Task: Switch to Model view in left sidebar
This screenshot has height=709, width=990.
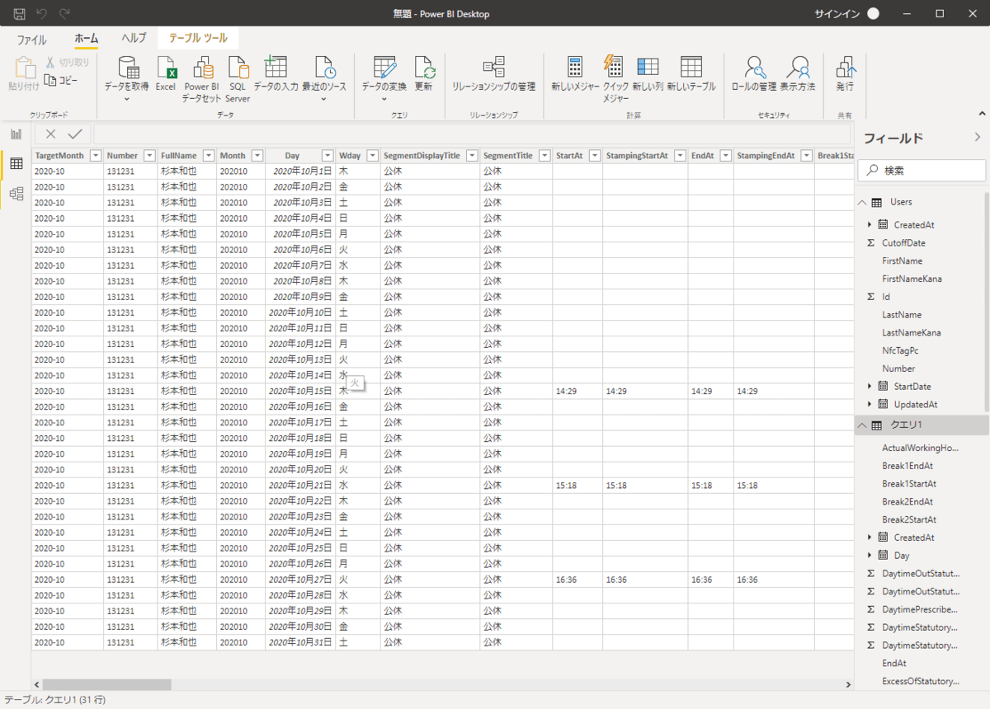Action: [16, 194]
